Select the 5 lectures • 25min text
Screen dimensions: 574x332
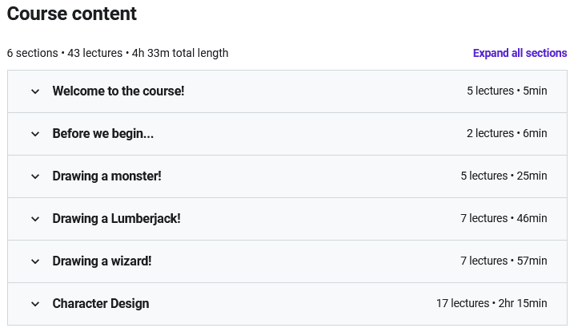coord(504,176)
